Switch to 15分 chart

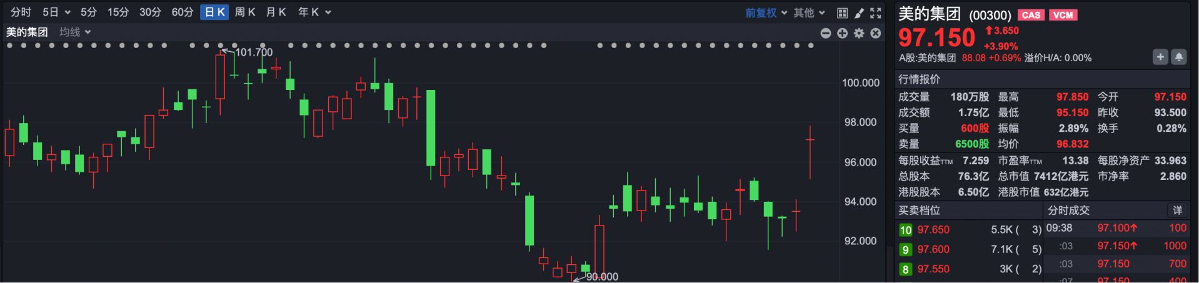[118, 12]
